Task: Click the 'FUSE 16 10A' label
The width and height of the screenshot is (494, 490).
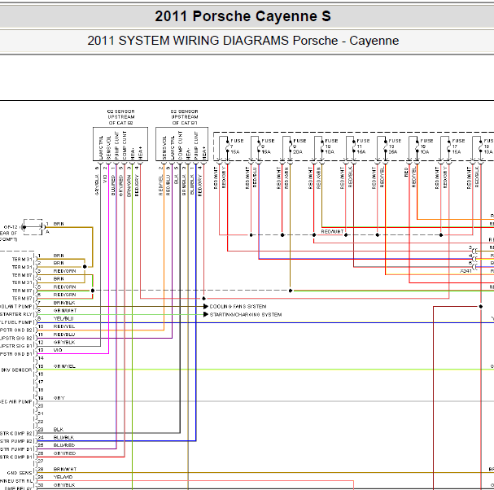Action: [x=426, y=147]
